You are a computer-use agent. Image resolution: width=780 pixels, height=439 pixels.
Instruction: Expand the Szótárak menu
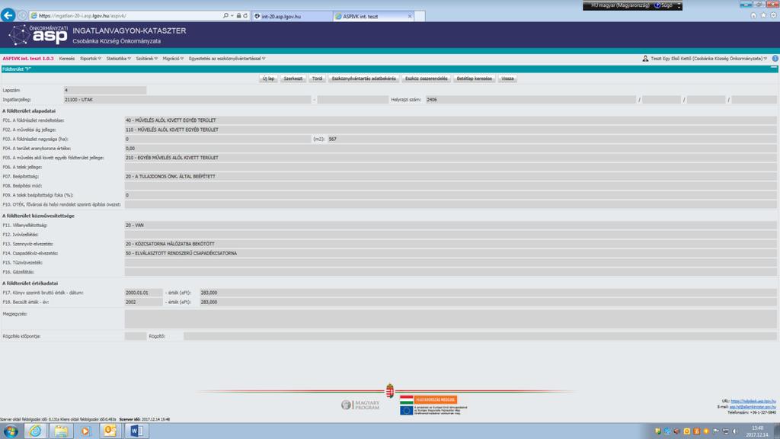point(147,58)
